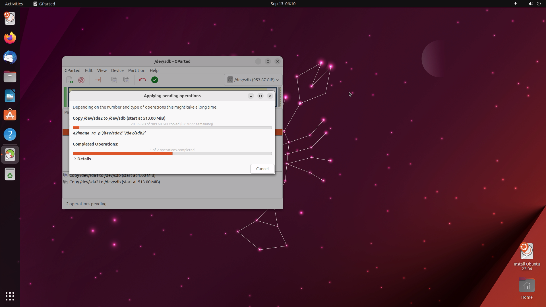Click the copy icon beside Copy /dev/sda2 operation

coord(65,182)
